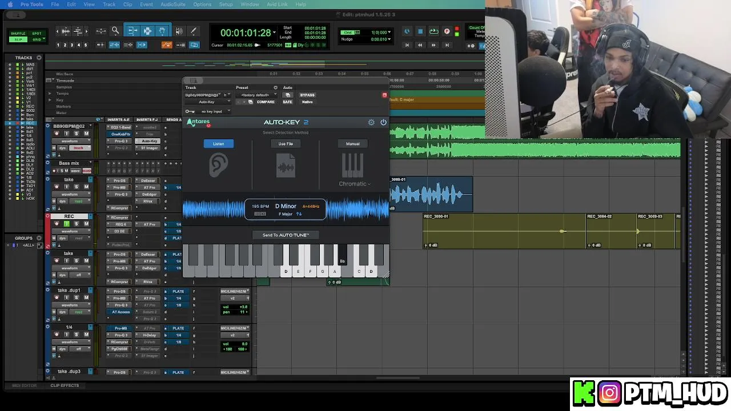This screenshot has height=411, width=731.
Task: Click Use File button
Action: pos(286,144)
